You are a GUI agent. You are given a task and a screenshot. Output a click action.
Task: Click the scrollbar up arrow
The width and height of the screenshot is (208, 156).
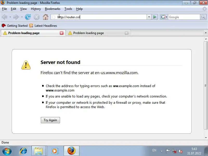click(x=206, y=39)
